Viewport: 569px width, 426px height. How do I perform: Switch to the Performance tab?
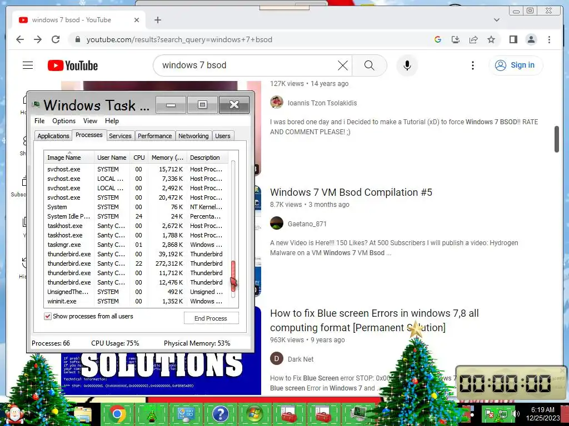coord(155,136)
